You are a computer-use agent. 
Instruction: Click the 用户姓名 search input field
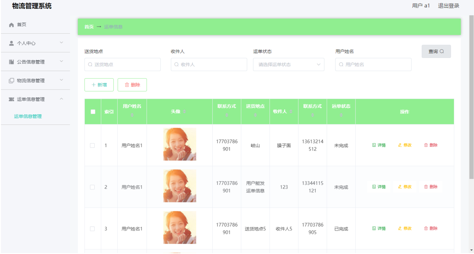point(373,65)
